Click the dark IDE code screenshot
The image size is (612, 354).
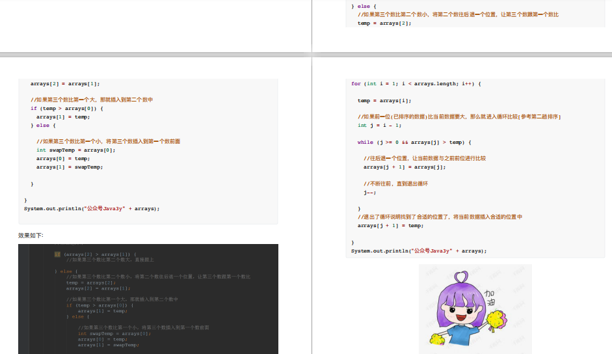[x=148, y=299]
